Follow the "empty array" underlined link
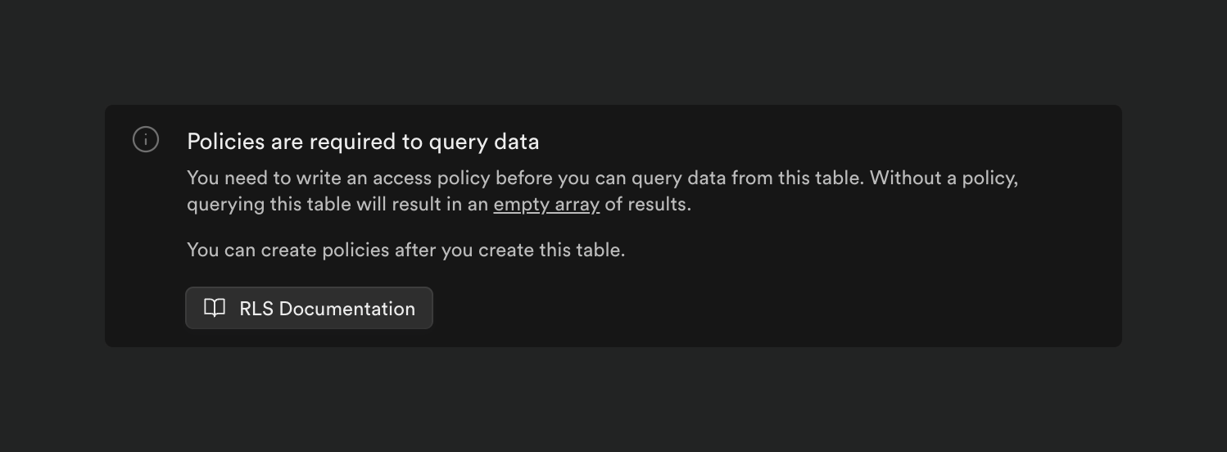Image resolution: width=1227 pixels, height=452 pixels. pyautogui.click(x=546, y=204)
